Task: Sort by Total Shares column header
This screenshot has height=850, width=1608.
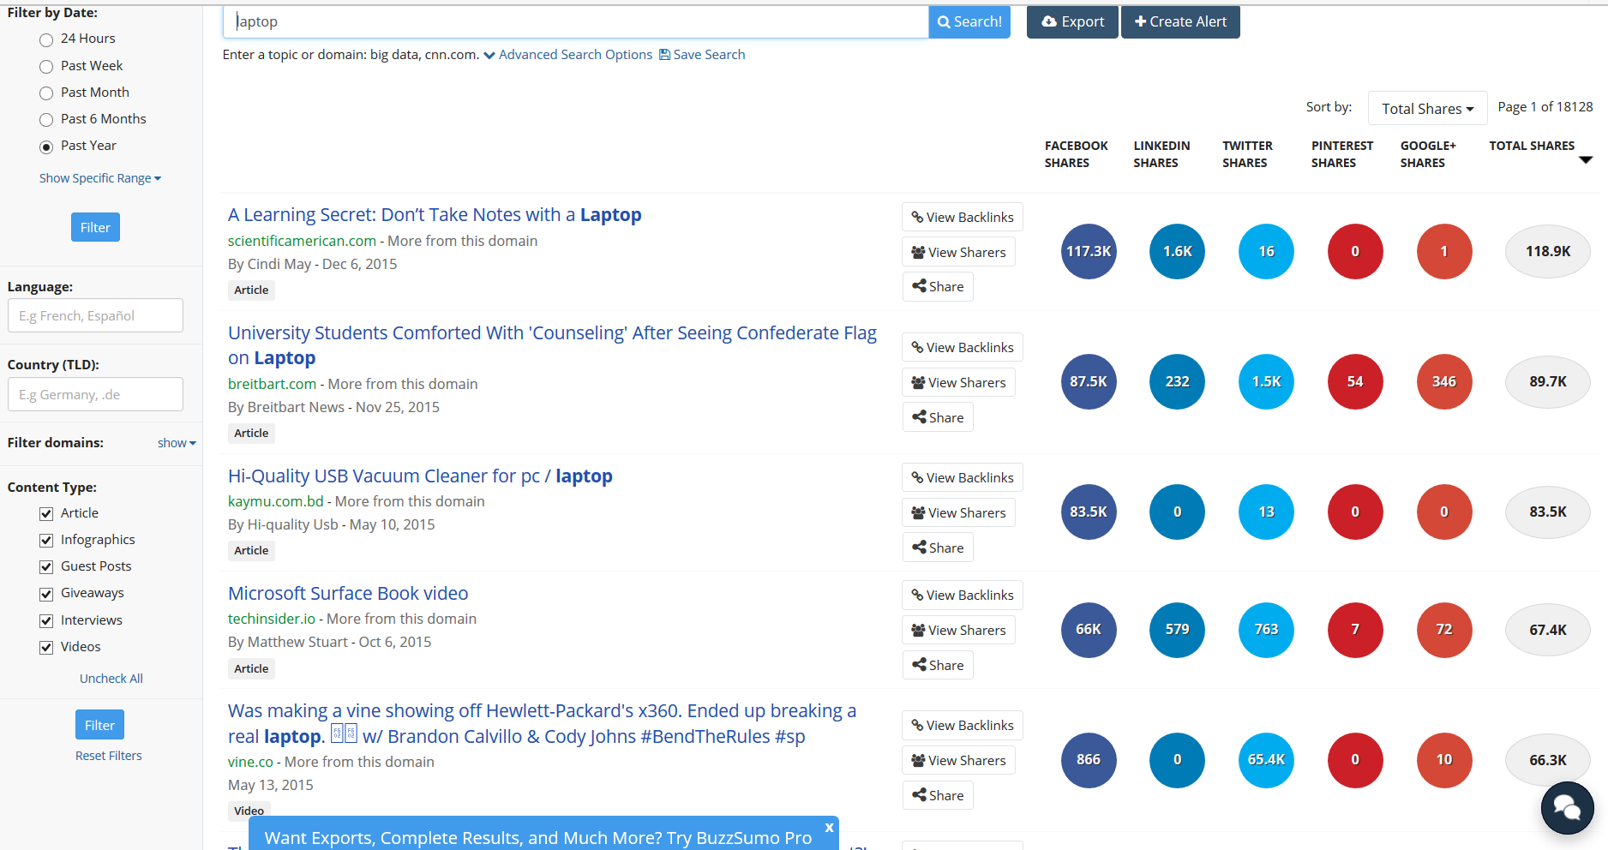Action: [1532, 147]
